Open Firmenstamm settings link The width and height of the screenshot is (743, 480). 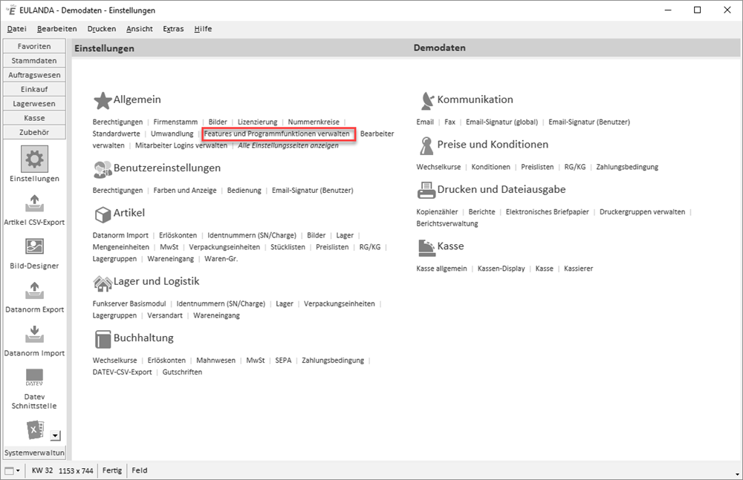(x=175, y=122)
